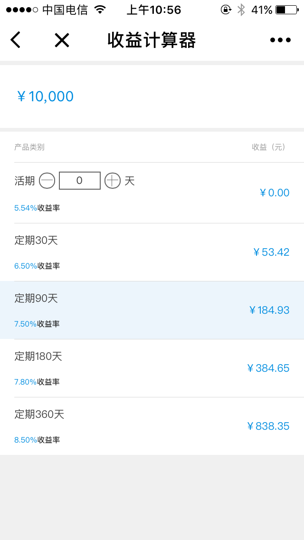Focus the days number input field
The image size is (304, 540).
[80, 181]
